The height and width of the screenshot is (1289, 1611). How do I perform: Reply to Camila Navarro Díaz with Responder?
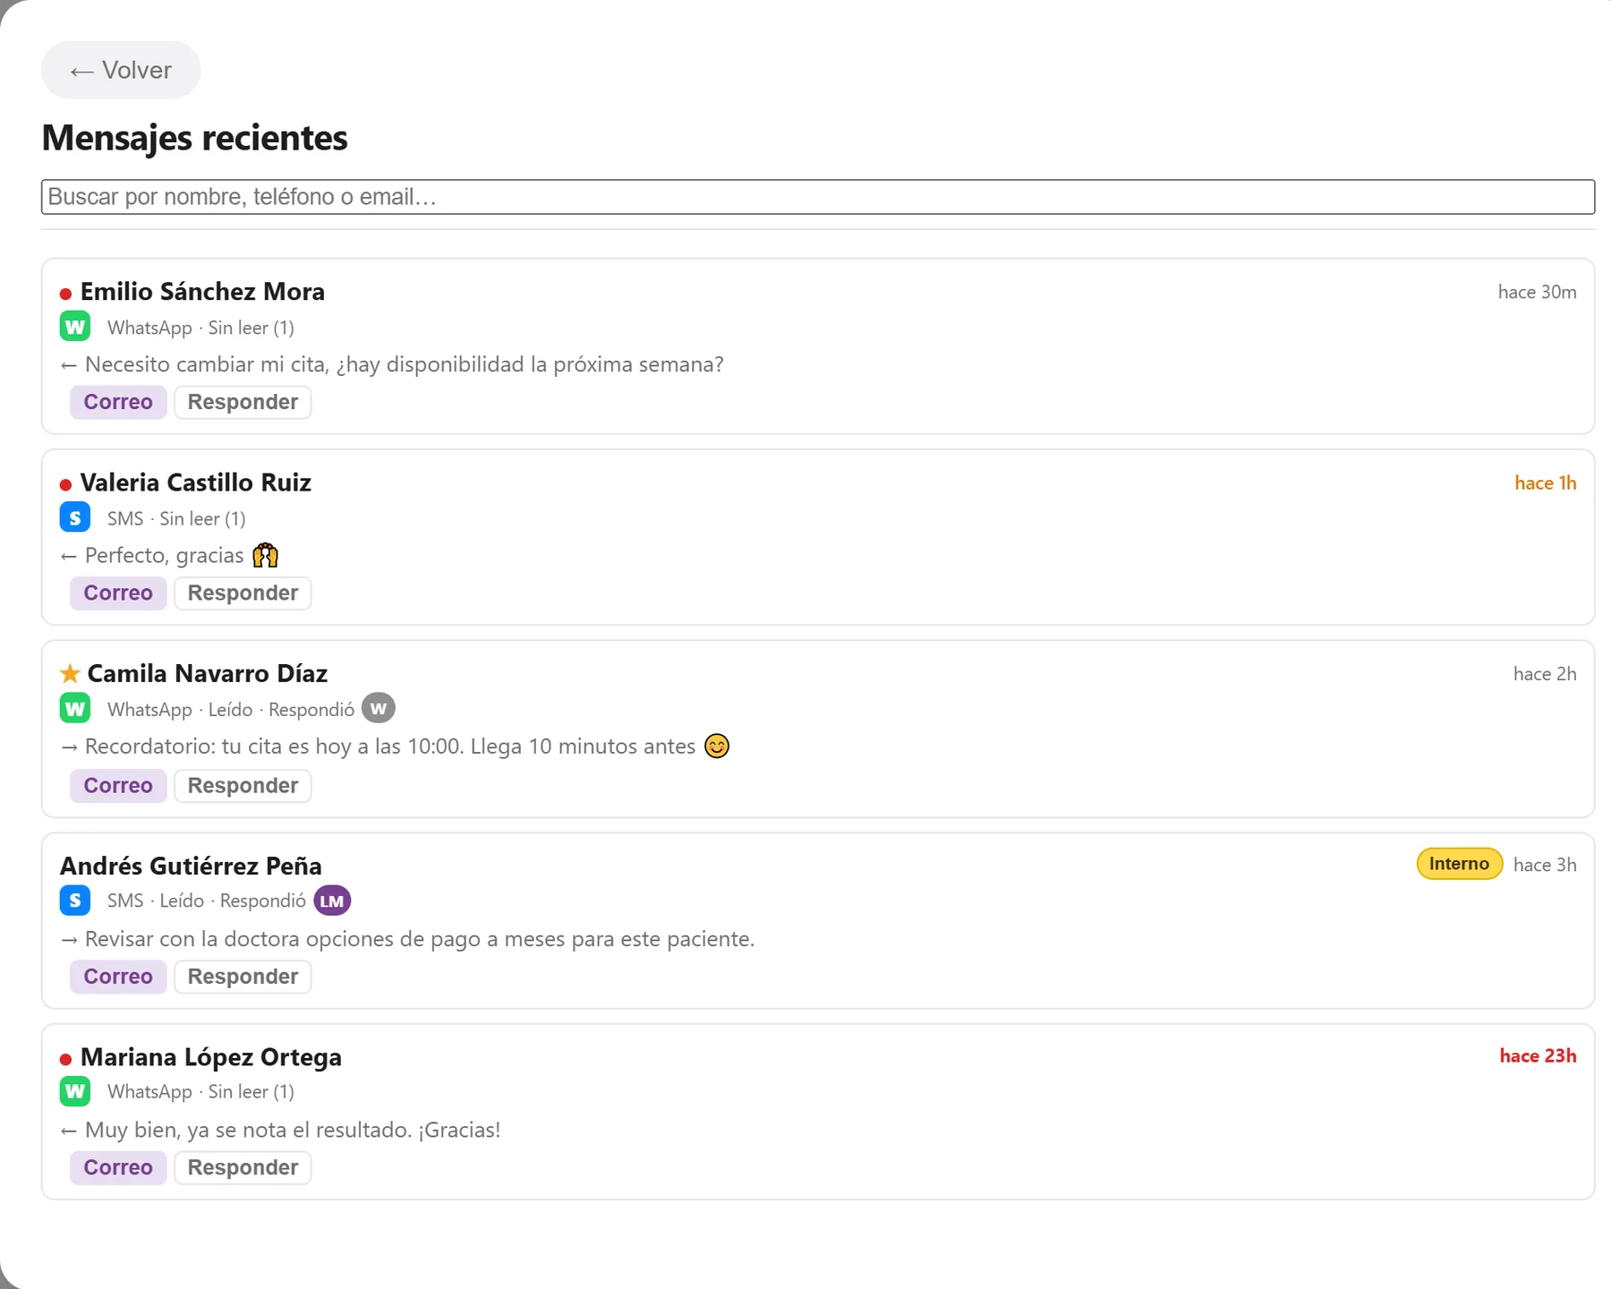pyautogui.click(x=243, y=785)
